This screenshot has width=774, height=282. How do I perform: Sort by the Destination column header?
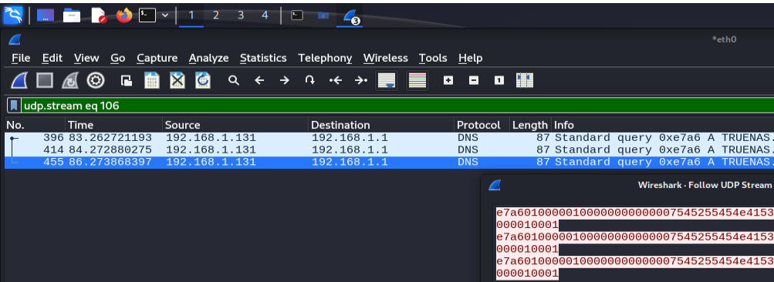381,126
